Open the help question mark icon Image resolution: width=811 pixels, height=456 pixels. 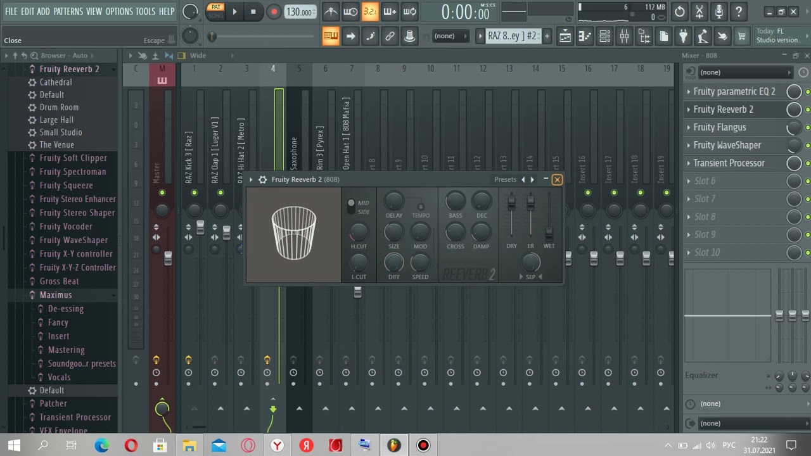pos(739,11)
